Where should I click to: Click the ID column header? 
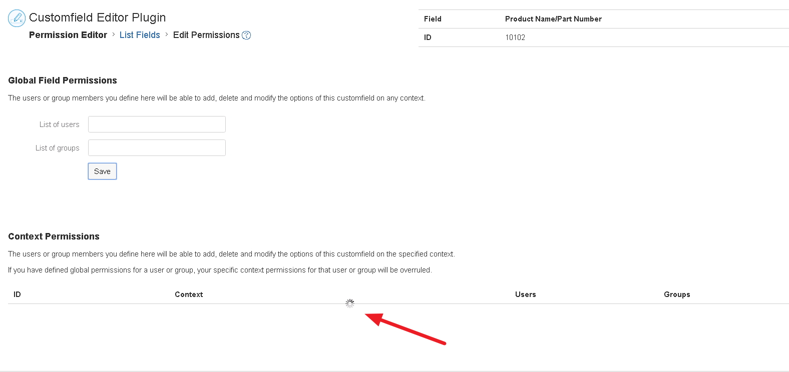(x=17, y=294)
